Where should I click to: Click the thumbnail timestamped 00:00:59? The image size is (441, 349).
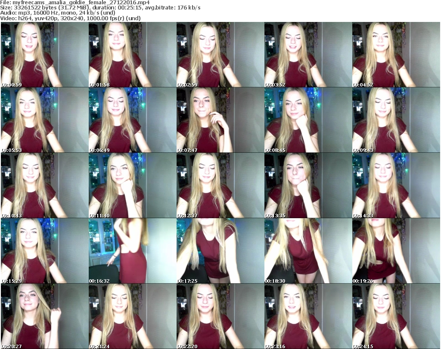[44, 55]
